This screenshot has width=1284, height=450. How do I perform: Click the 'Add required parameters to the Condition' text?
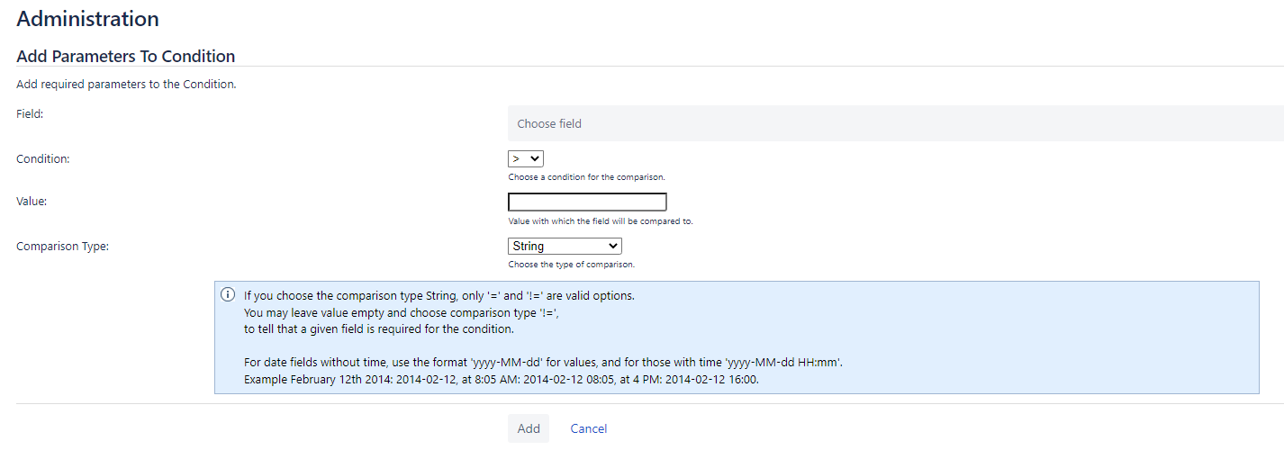pyautogui.click(x=126, y=85)
